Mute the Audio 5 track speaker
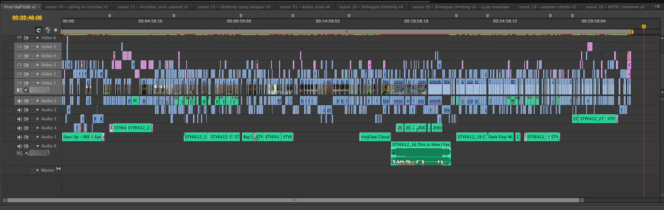The width and height of the screenshot is (664, 210). [20, 137]
